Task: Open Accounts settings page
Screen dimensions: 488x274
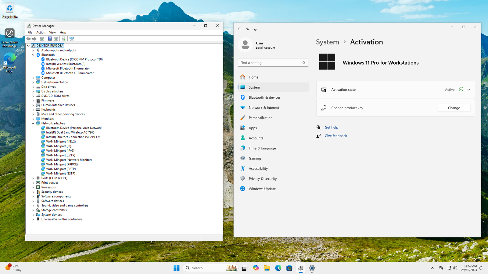Action: [x=273, y=138]
